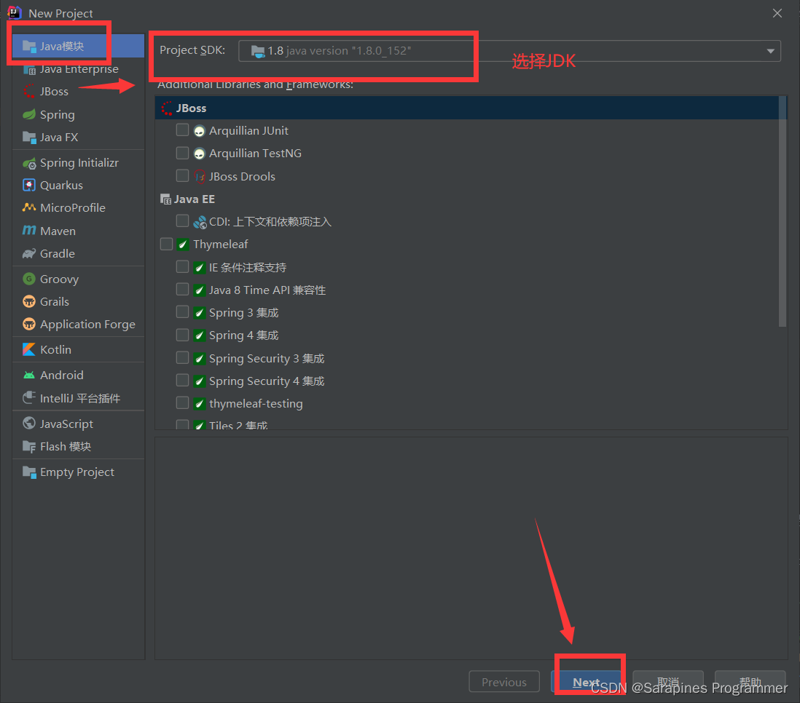Click the Previous button
This screenshot has width=800, height=703.
[504, 682]
